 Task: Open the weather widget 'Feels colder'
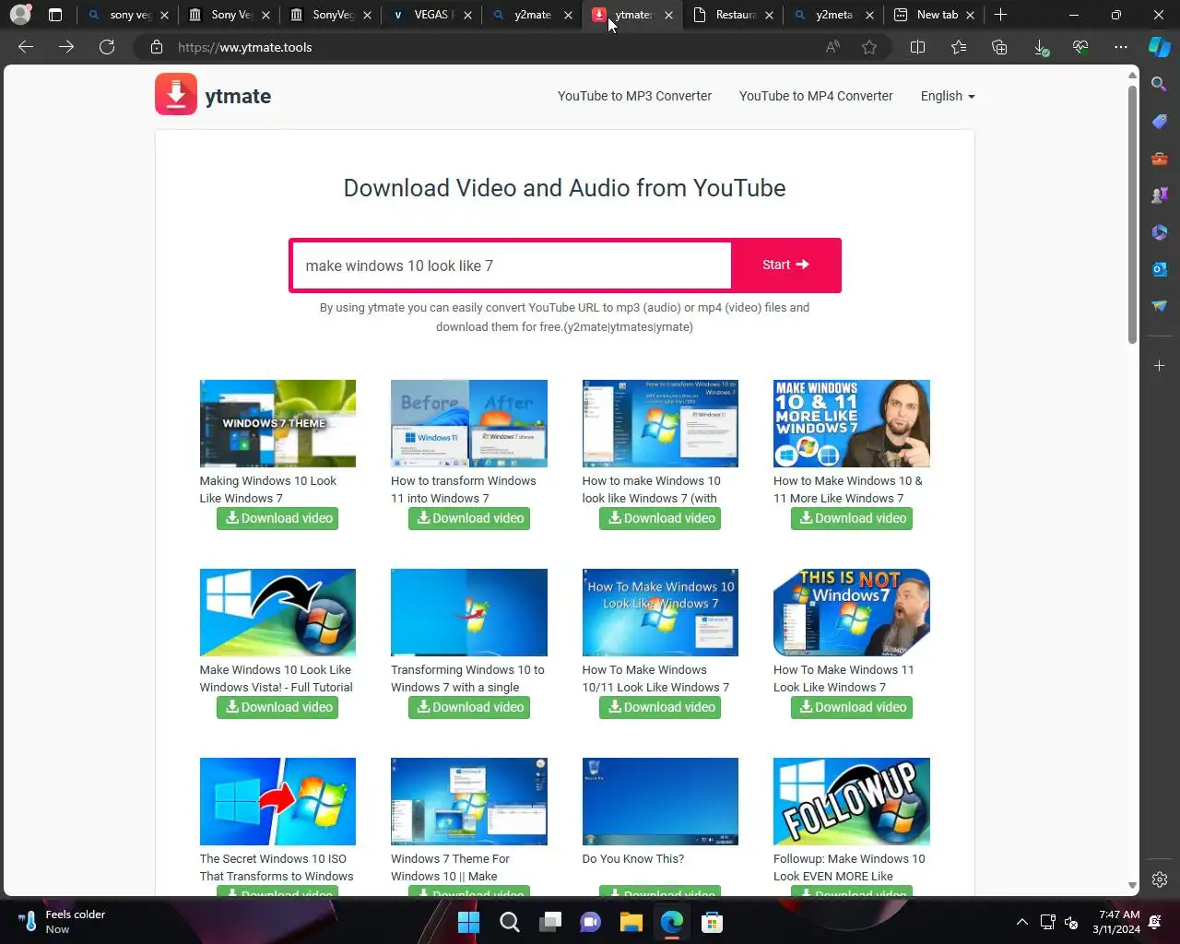[x=63, y=922]
